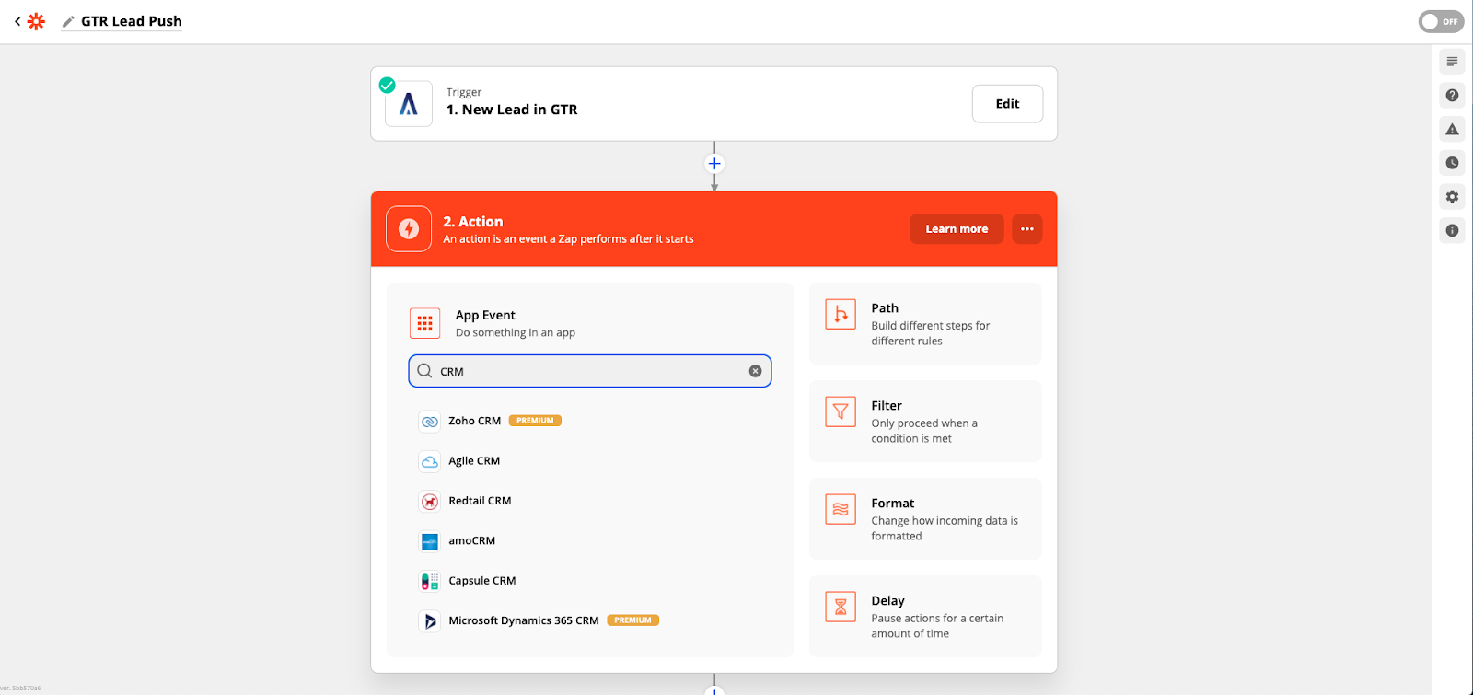Click the GTR app icon in trigger step
Image resolution: width=1473 pixels, height=695 pixels.
point(409,104)
